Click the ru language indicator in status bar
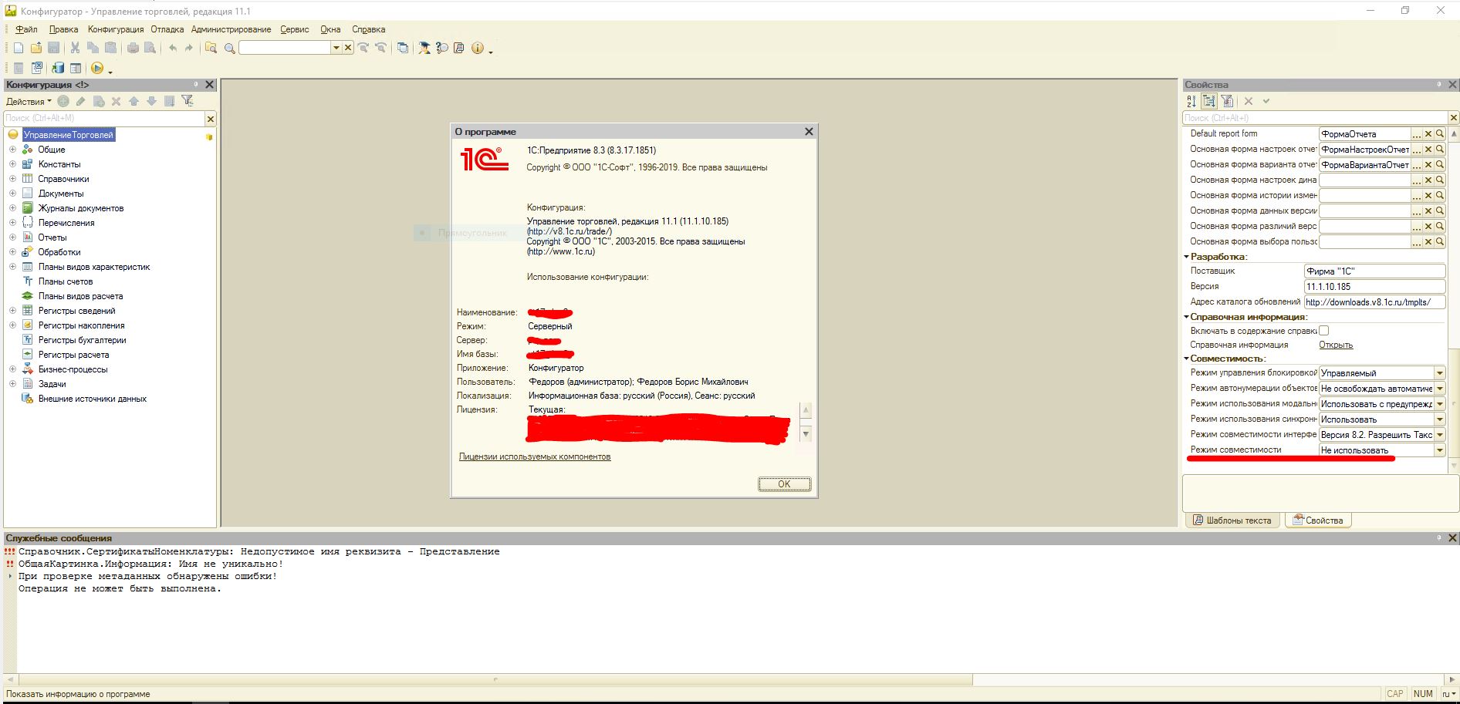 [x=1448, y=694]
